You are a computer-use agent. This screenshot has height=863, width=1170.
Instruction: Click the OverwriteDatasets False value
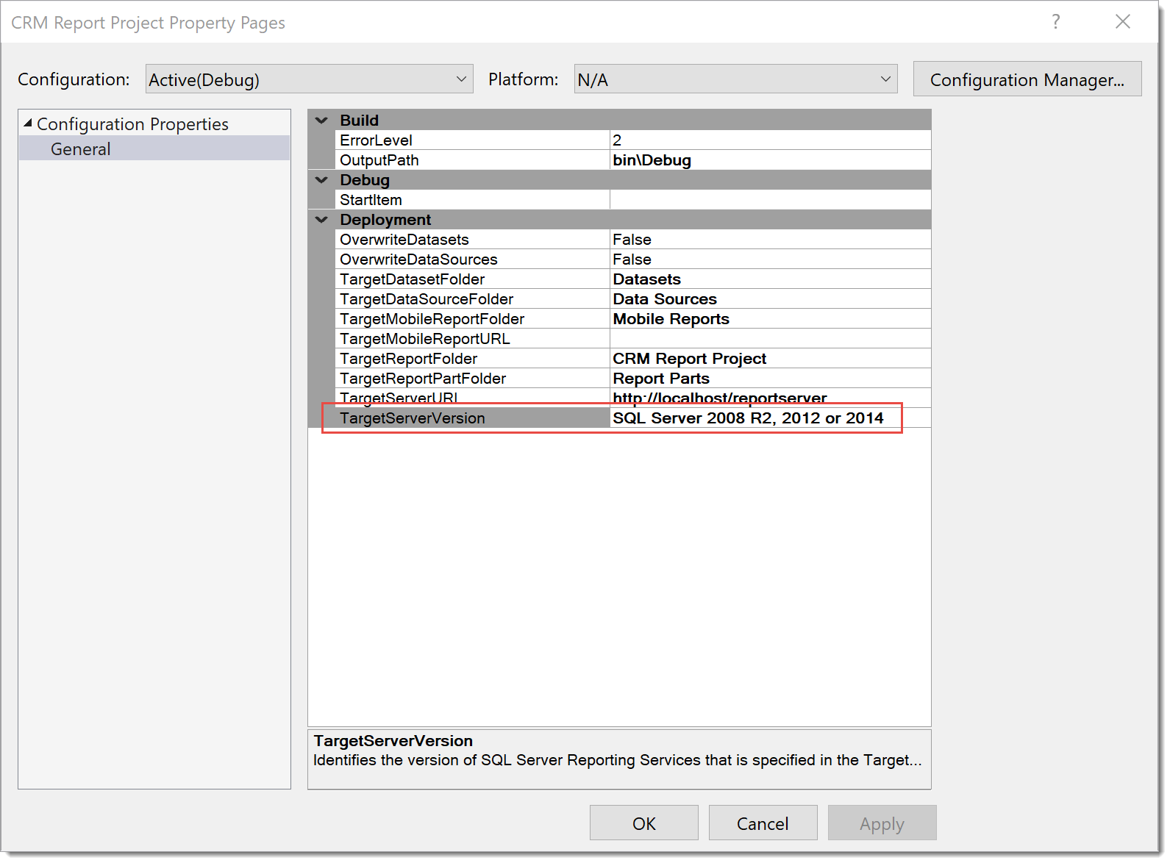pos(771,239)
